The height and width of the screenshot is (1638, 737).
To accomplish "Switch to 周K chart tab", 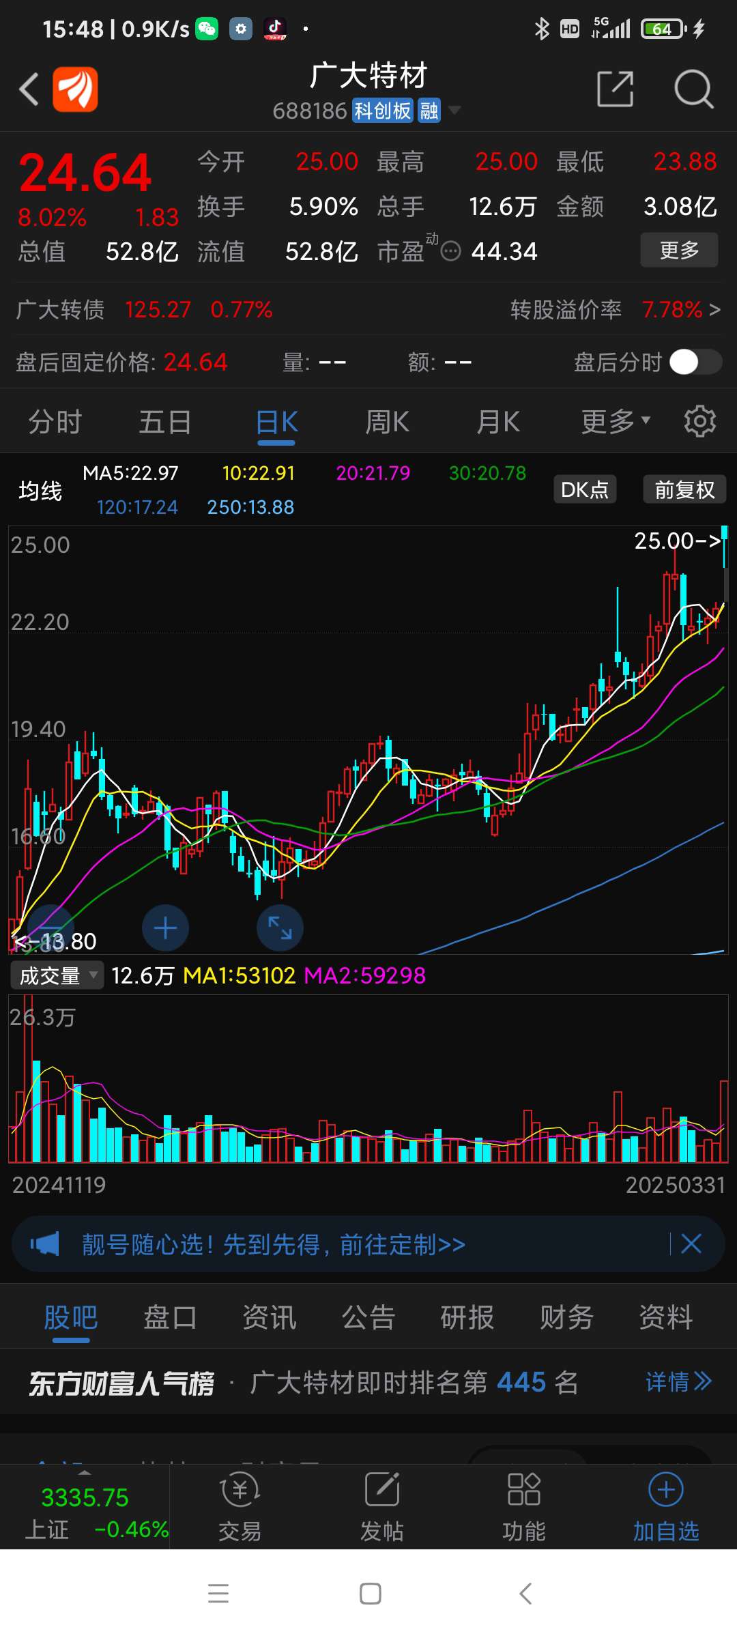I will pos(387,422).
